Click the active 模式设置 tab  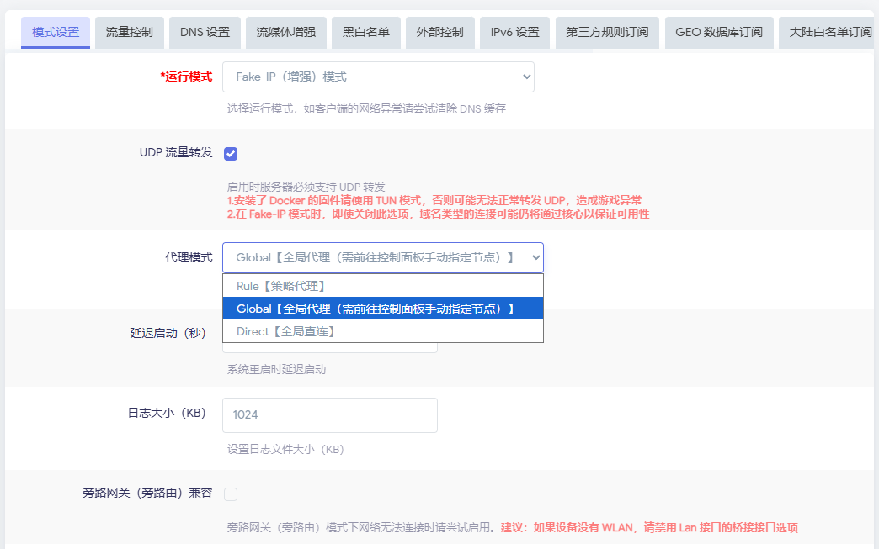[56, 33]
